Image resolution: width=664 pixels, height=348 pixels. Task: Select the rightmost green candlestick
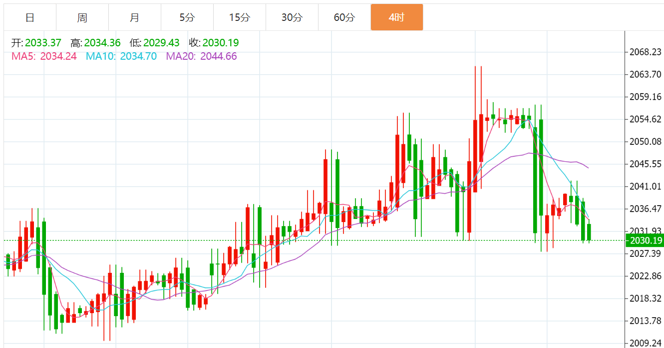click(589, 232)
